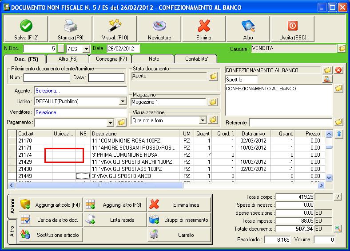Exit with Uscita (ESC)

(x=292, y=29)
